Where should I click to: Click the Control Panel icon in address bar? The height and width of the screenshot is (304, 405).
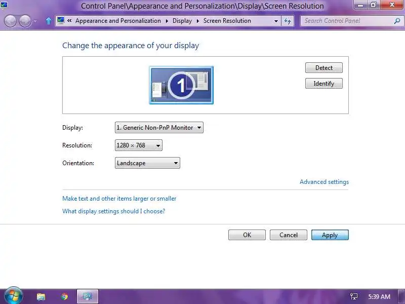[x=61, y=21]
